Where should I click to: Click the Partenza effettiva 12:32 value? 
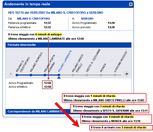point(47,27)
